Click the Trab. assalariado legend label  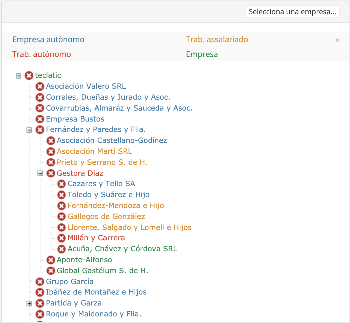217,40
